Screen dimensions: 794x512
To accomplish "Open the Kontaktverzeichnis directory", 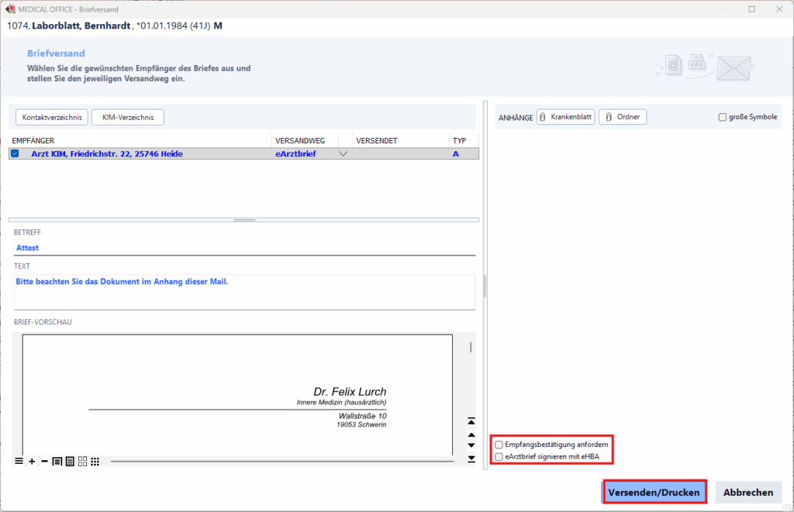I will pos(52,118).
